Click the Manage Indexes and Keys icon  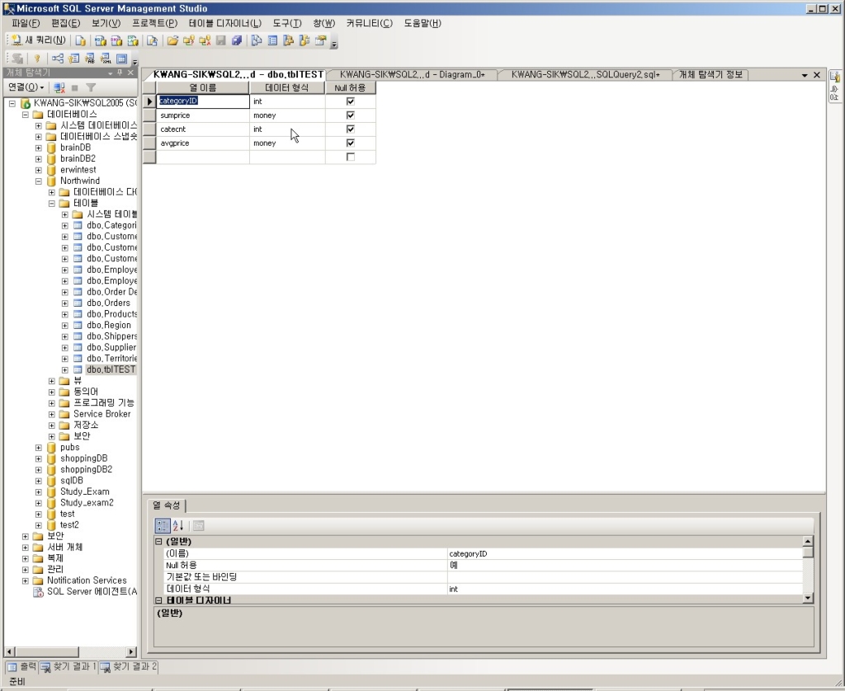click(73, 59)
